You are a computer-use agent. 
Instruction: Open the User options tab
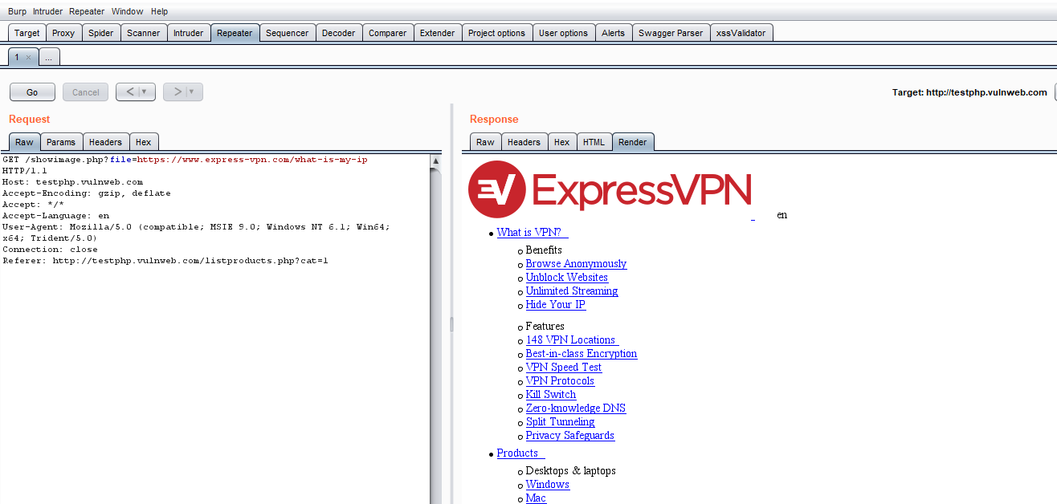[x=563, y=33]
